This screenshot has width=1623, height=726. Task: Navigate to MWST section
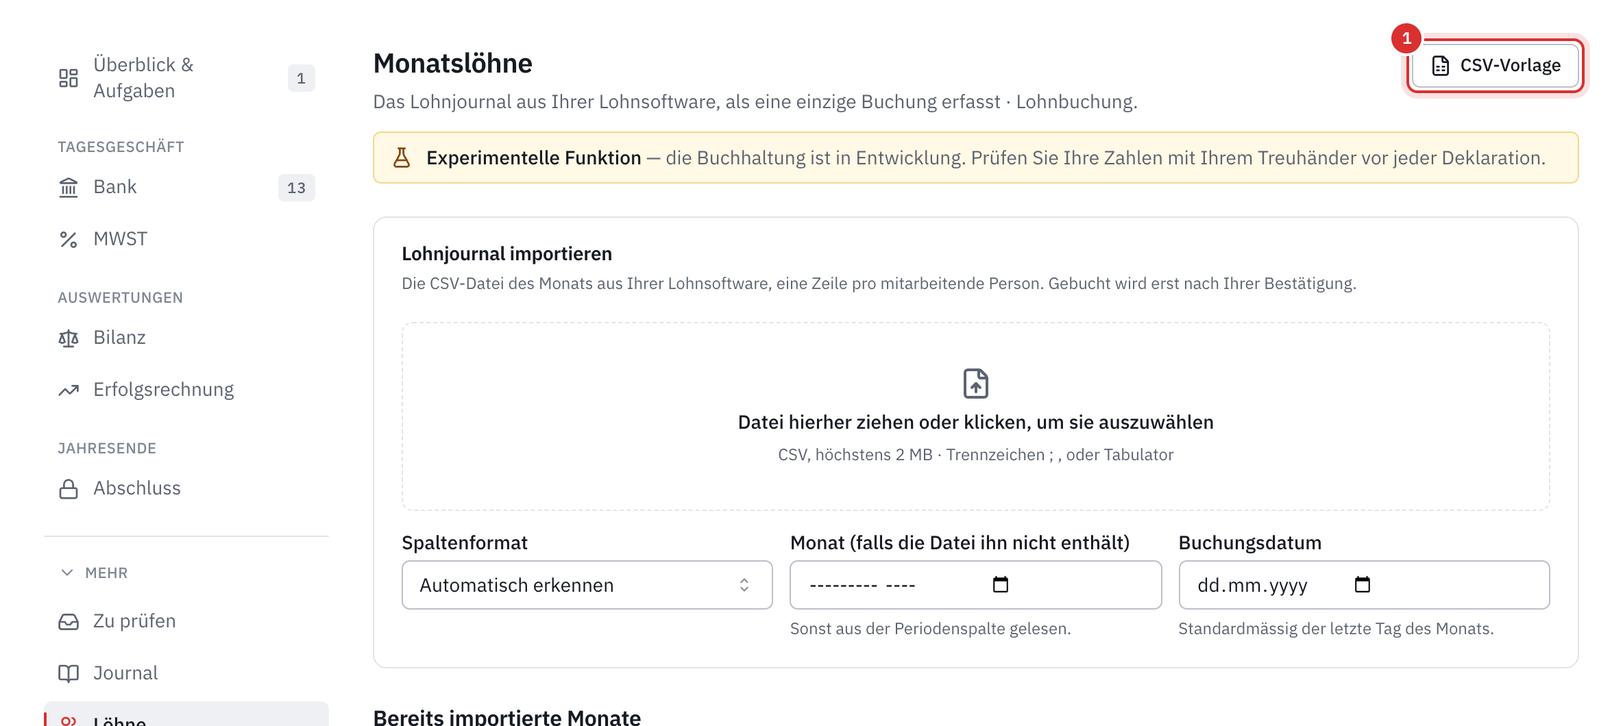[x=186, y=239]
